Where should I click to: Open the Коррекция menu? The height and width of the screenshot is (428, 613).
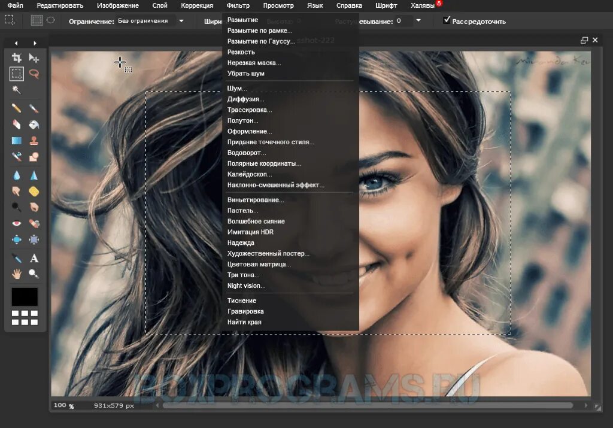coord(197,5)
